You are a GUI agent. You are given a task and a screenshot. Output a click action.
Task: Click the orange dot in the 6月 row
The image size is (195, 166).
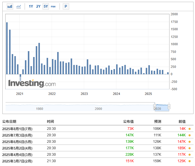(x=189, y=135)
